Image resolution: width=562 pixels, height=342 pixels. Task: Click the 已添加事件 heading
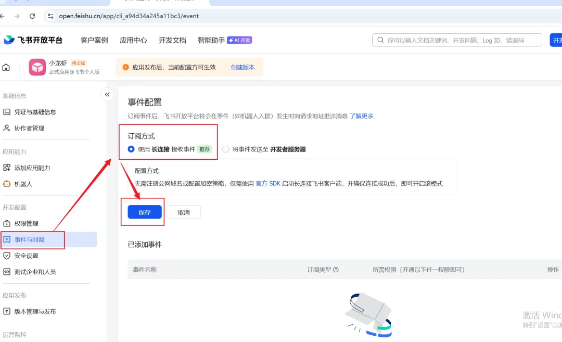pyautogui.click(x=145, y=245)
